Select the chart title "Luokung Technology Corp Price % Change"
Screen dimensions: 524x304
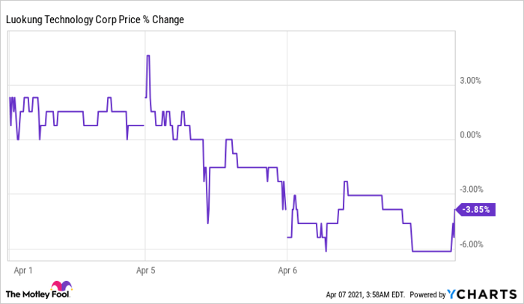[x=95, y=19]
